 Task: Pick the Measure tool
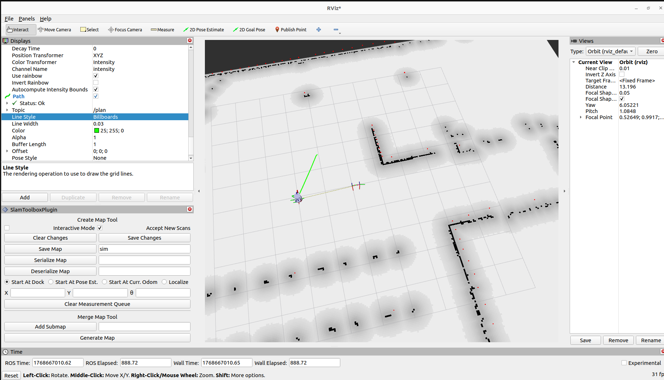[x=162, y=30]
